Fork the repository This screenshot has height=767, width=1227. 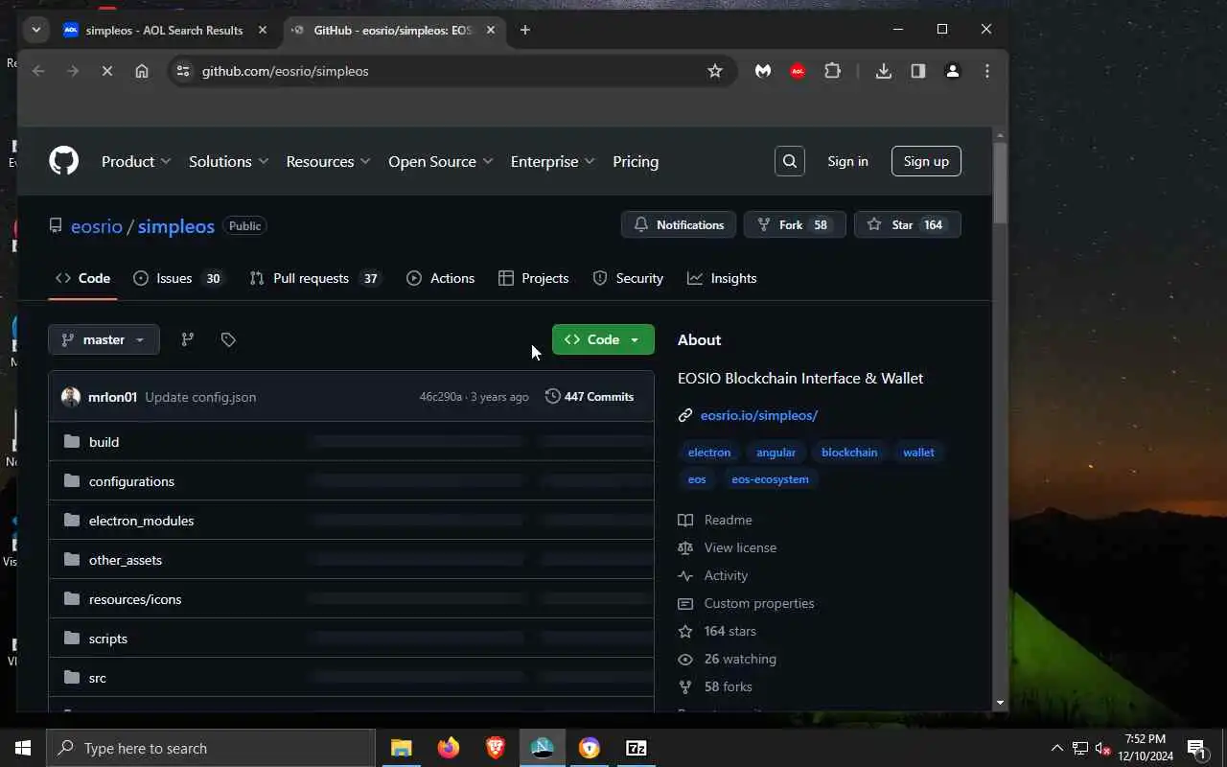point(795,224)
